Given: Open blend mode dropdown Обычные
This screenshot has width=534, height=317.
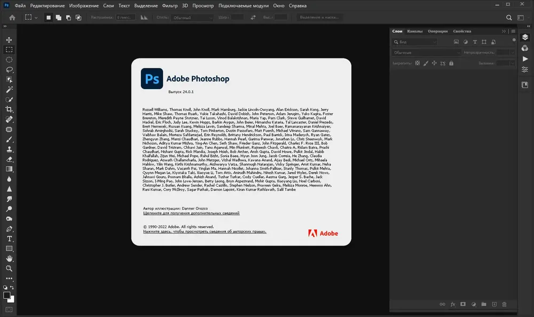Looking at the screenshot, I should point(426,52).
